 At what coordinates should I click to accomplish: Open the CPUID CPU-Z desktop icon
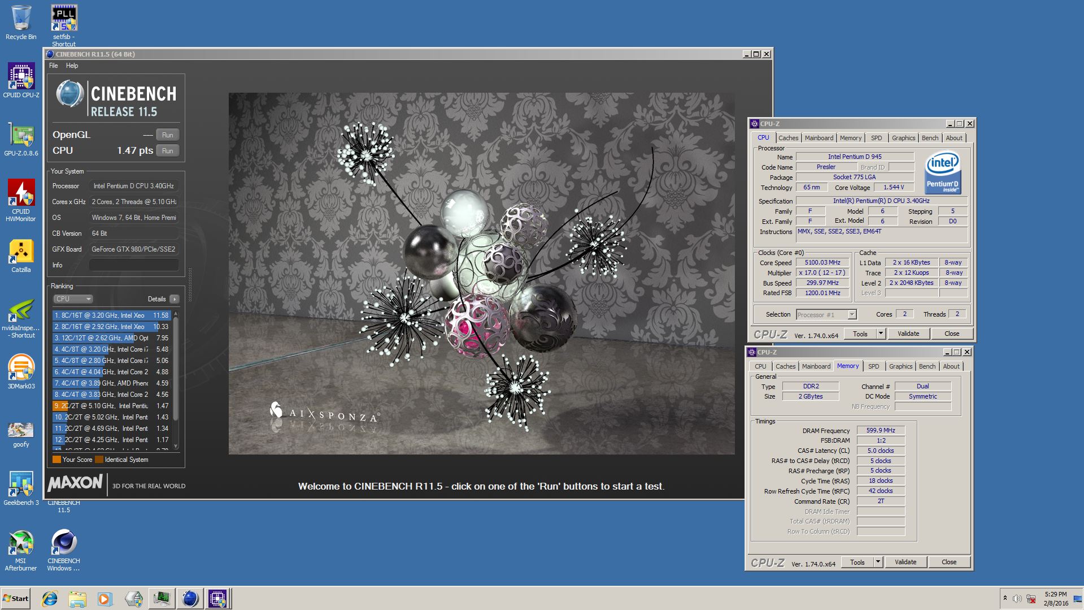pos(21,80)
